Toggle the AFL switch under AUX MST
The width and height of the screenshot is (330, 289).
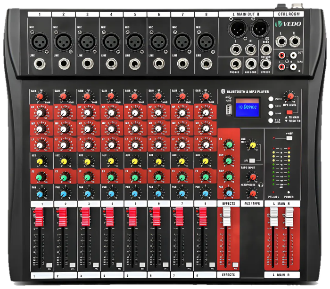[252, 161]
